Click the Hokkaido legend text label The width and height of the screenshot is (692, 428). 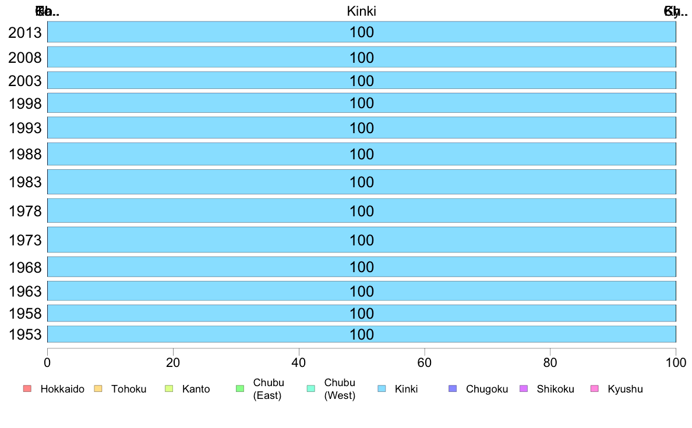62,389
